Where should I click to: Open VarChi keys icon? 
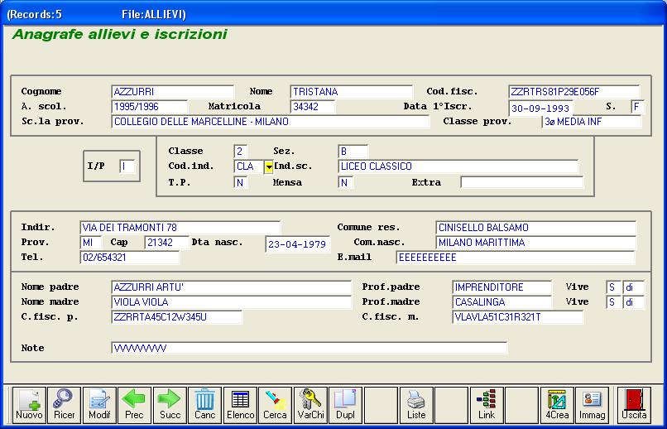310,405
